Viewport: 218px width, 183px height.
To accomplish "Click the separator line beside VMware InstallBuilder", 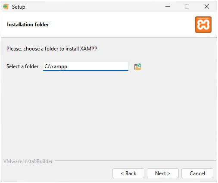I will 135,161.
